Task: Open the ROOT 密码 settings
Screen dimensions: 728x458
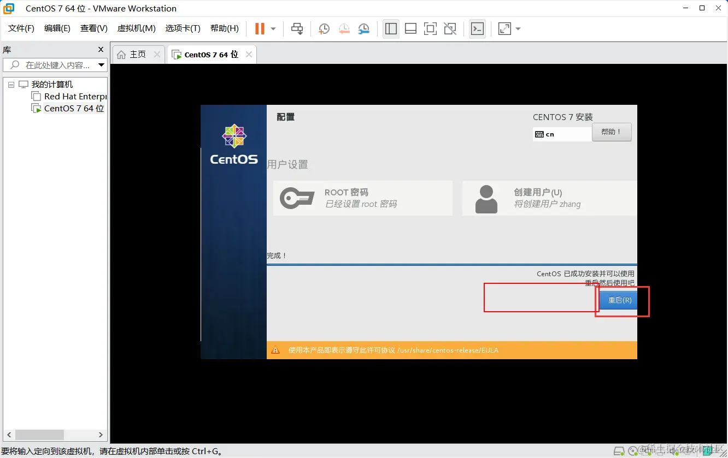Action: [363, 198]
